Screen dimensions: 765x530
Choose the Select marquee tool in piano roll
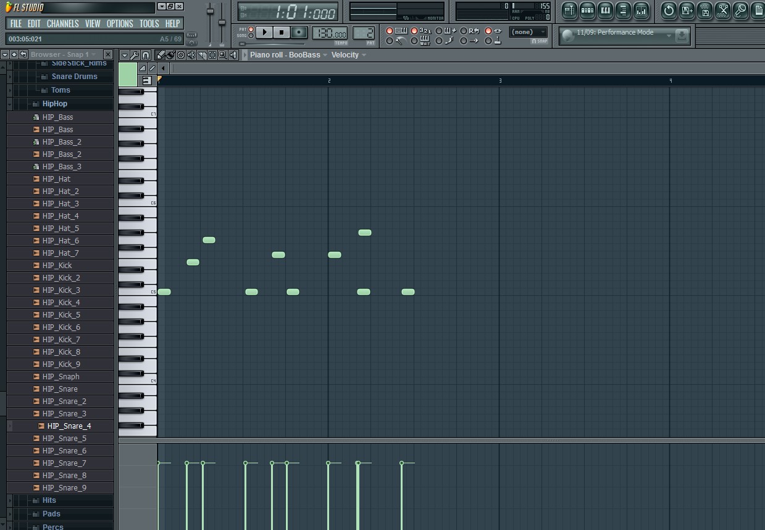point(212,55)
